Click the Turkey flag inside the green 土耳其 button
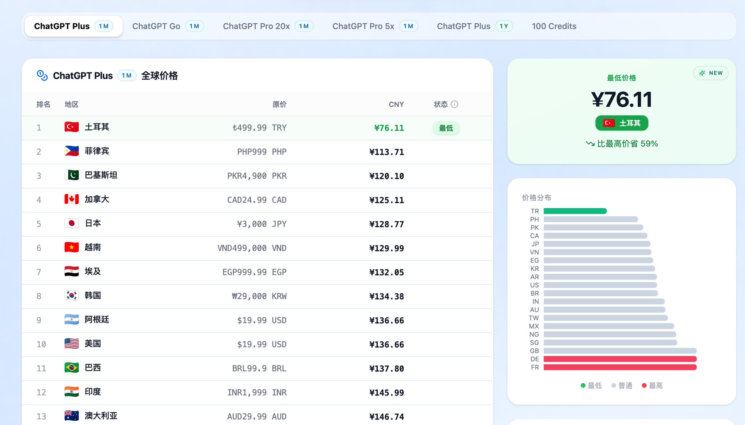Screen dimensions: 745x425 pyautogui.click(x=609, y=123)
